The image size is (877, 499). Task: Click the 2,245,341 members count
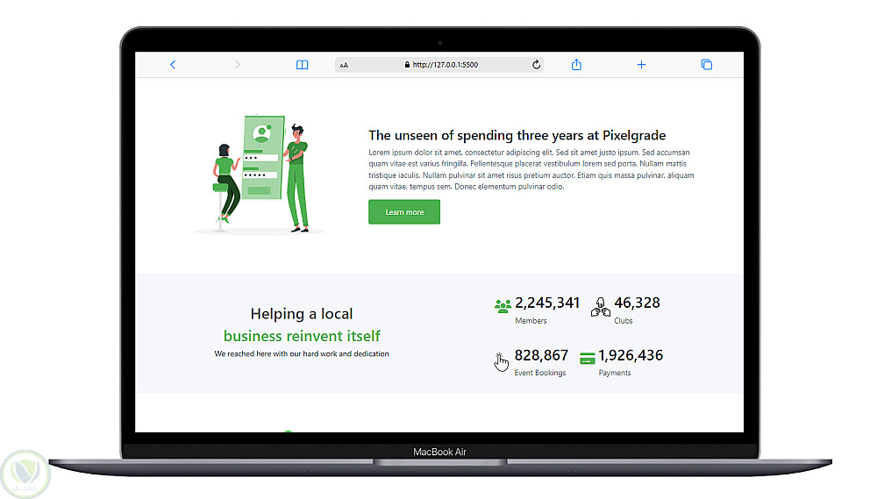pyautogui.click(x=547, y=303)
